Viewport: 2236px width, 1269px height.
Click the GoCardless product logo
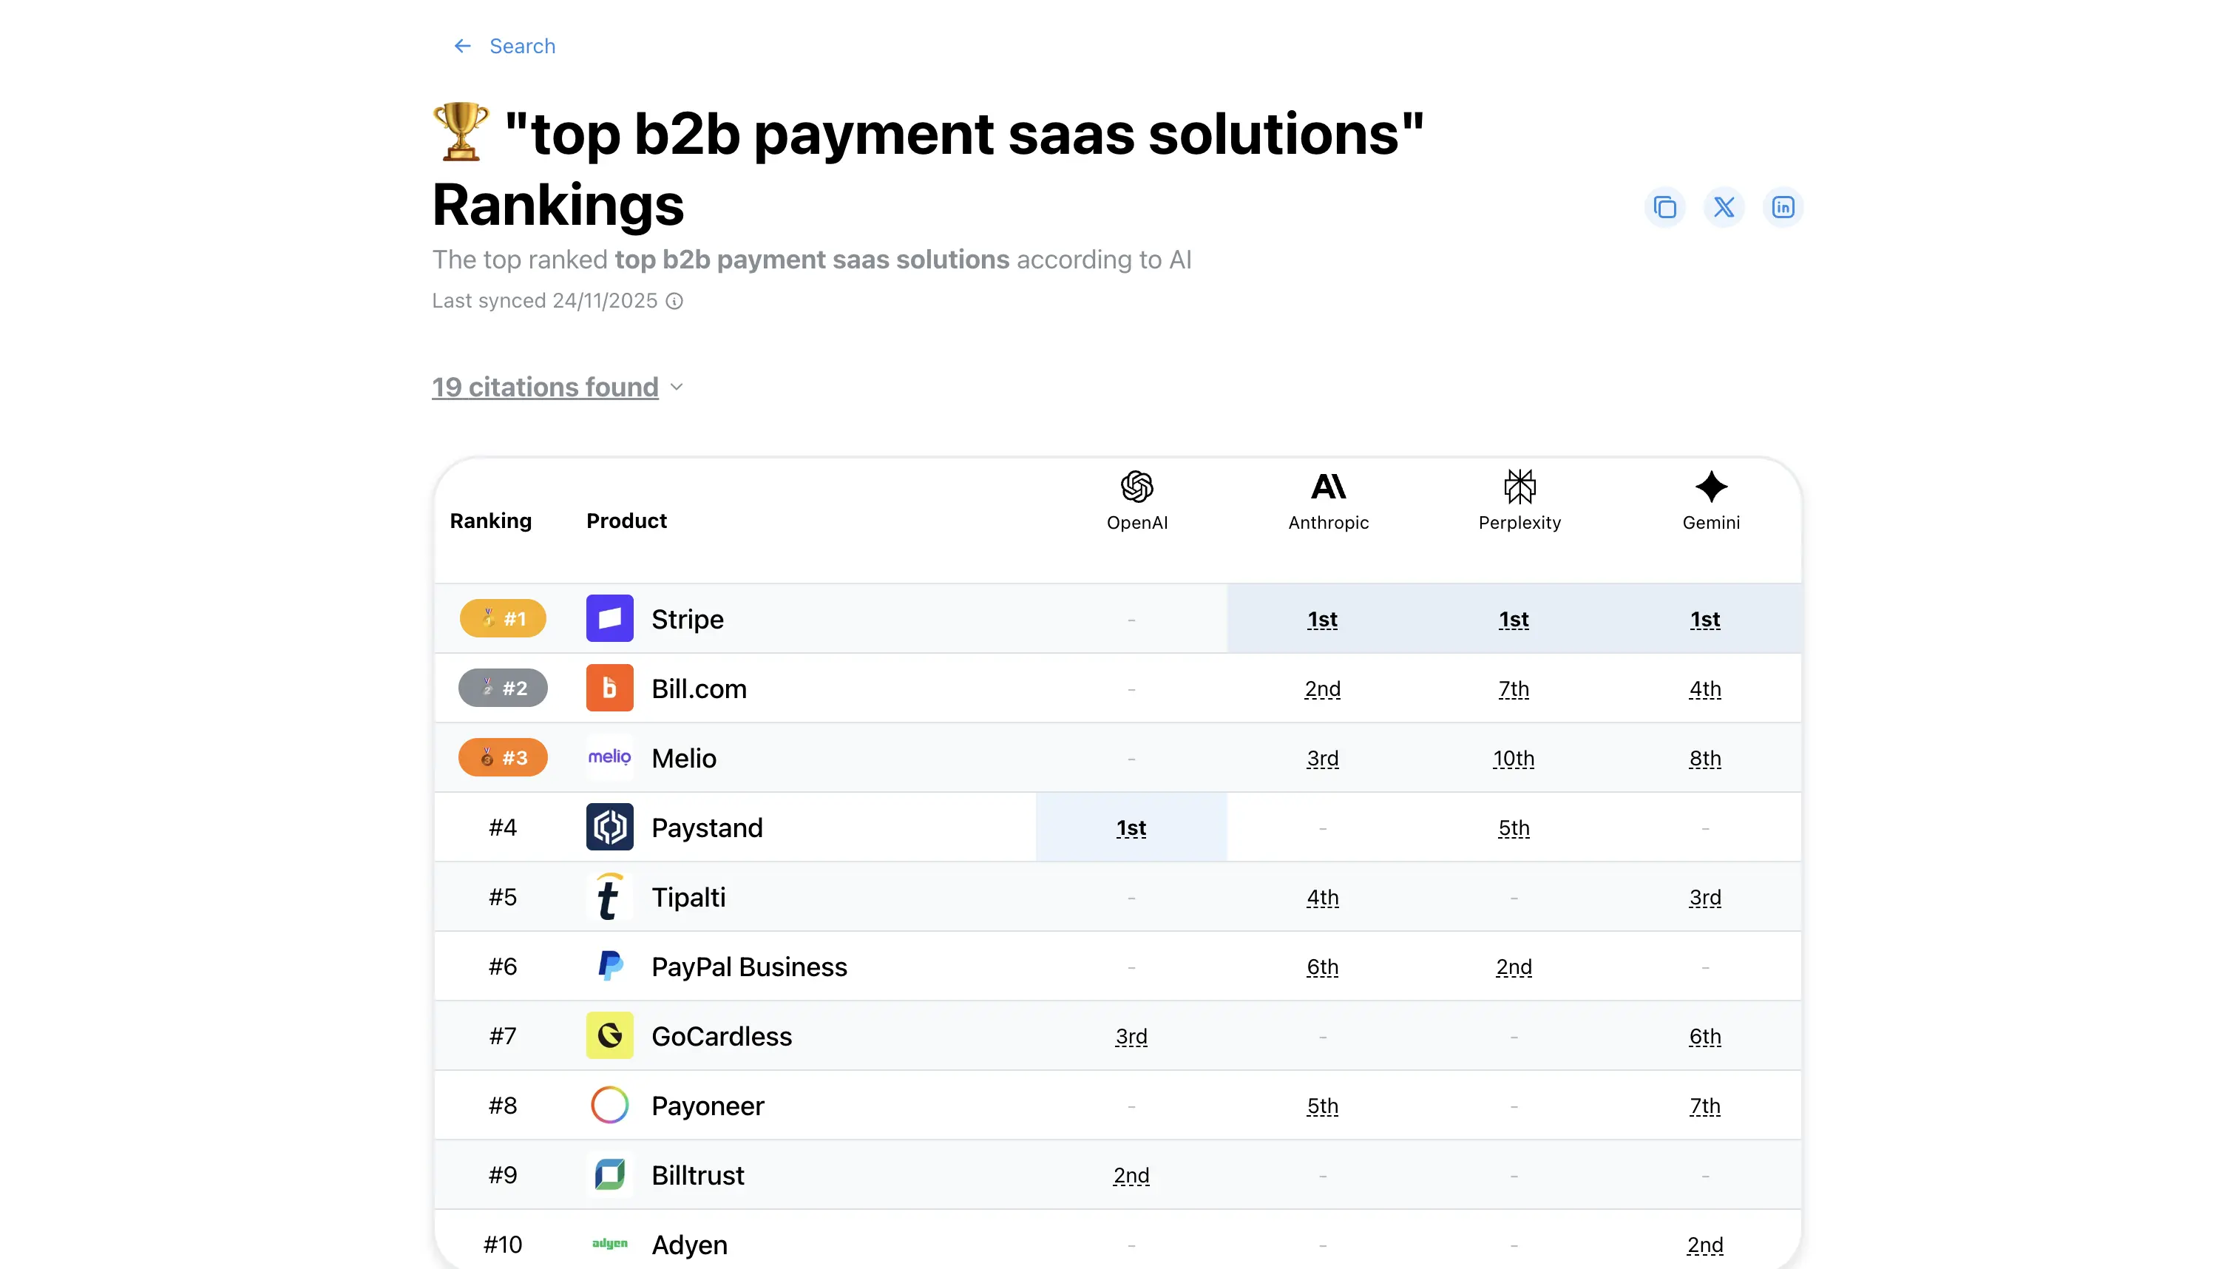[609, 1036]
